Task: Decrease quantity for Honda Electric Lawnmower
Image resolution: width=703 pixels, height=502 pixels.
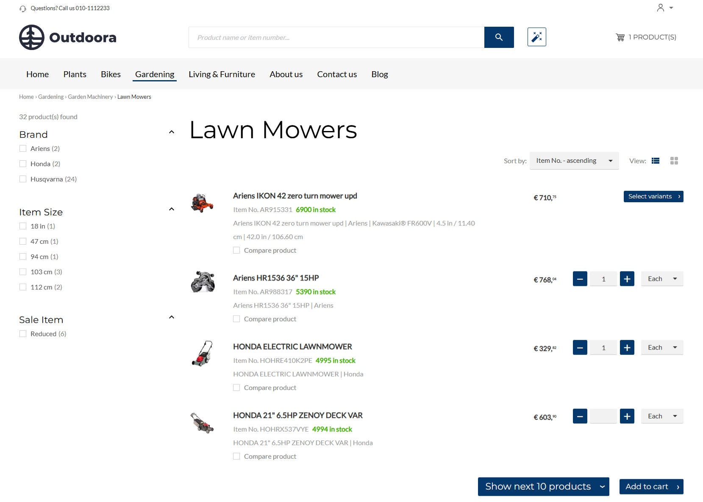Action: (580, 348)
